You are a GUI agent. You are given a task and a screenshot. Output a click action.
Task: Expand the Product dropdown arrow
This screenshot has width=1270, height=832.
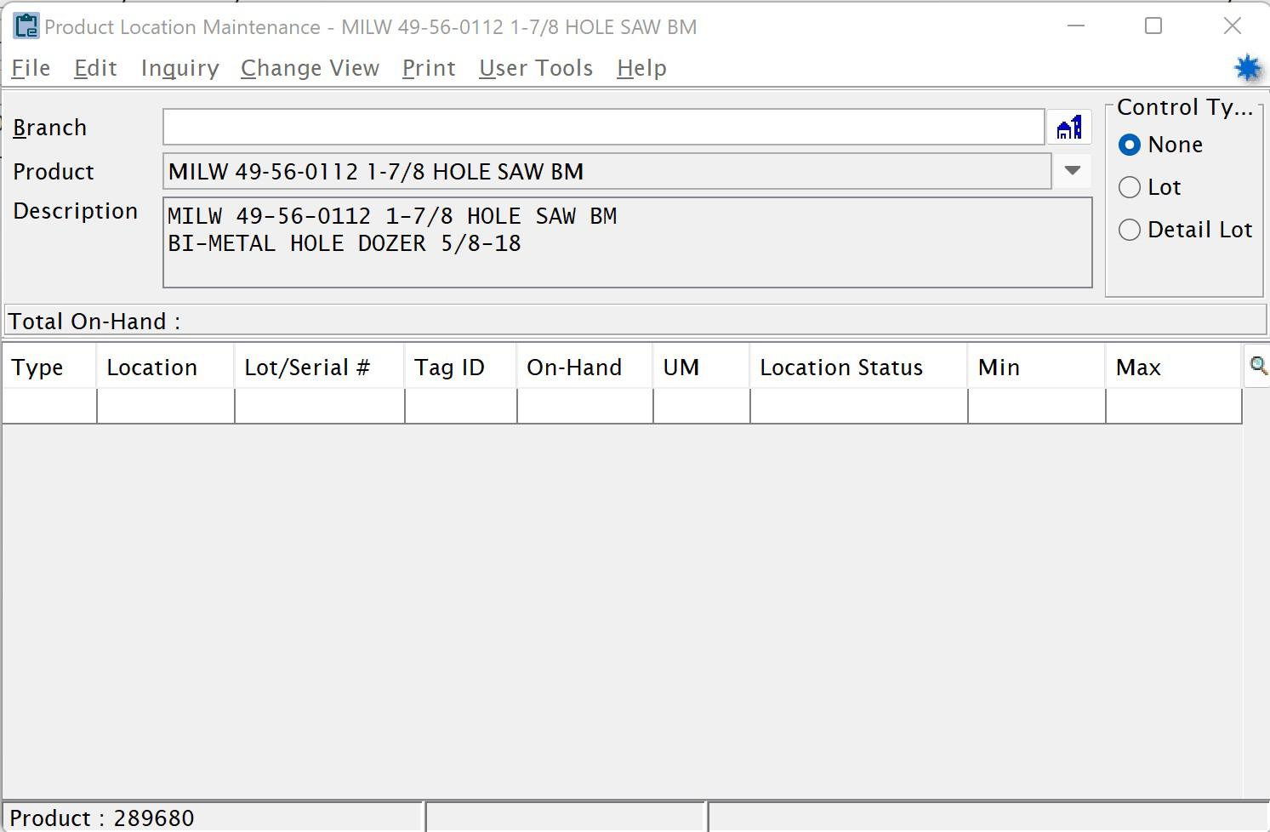point(1072,171)
